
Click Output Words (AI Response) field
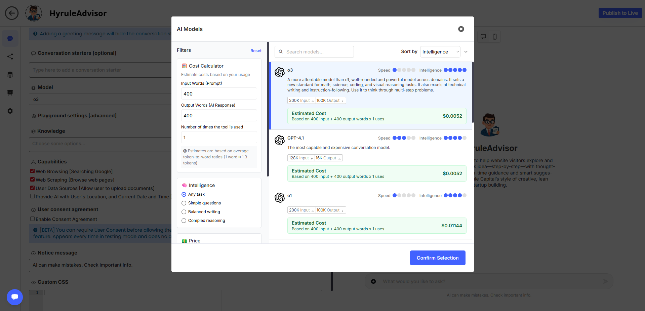pyautogui.click(x=219, y=116)
